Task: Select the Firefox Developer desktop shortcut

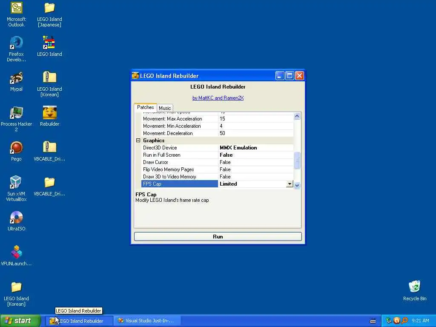Action: (x=16, y=43)
